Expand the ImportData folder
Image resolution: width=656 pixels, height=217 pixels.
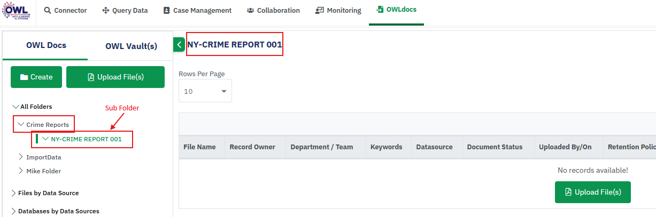point(21,157)
